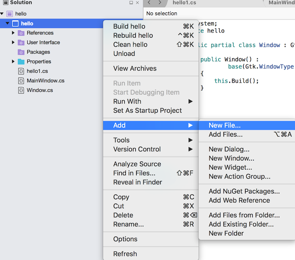The height and width of the screenshot is (260, 295).
Task: Click the Properties folder icon
Action: (21, 62)
